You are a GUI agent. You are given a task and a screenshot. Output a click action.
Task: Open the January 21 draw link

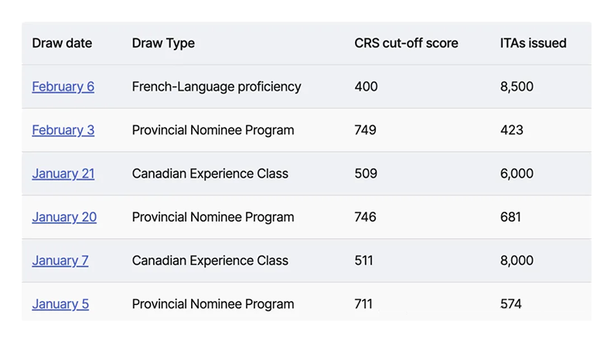[x=63, y=173]
